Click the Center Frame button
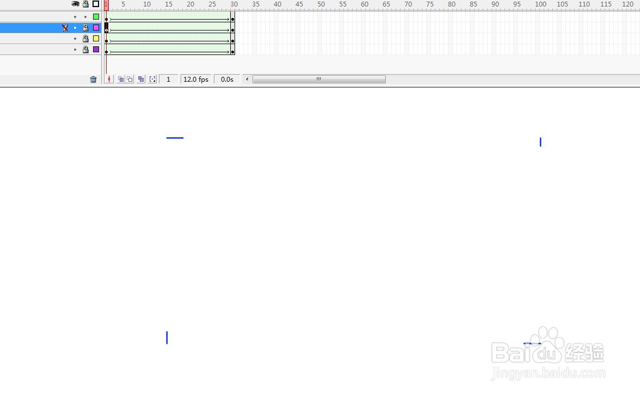Screen dimensions: 640x395 tap(109, 79)
